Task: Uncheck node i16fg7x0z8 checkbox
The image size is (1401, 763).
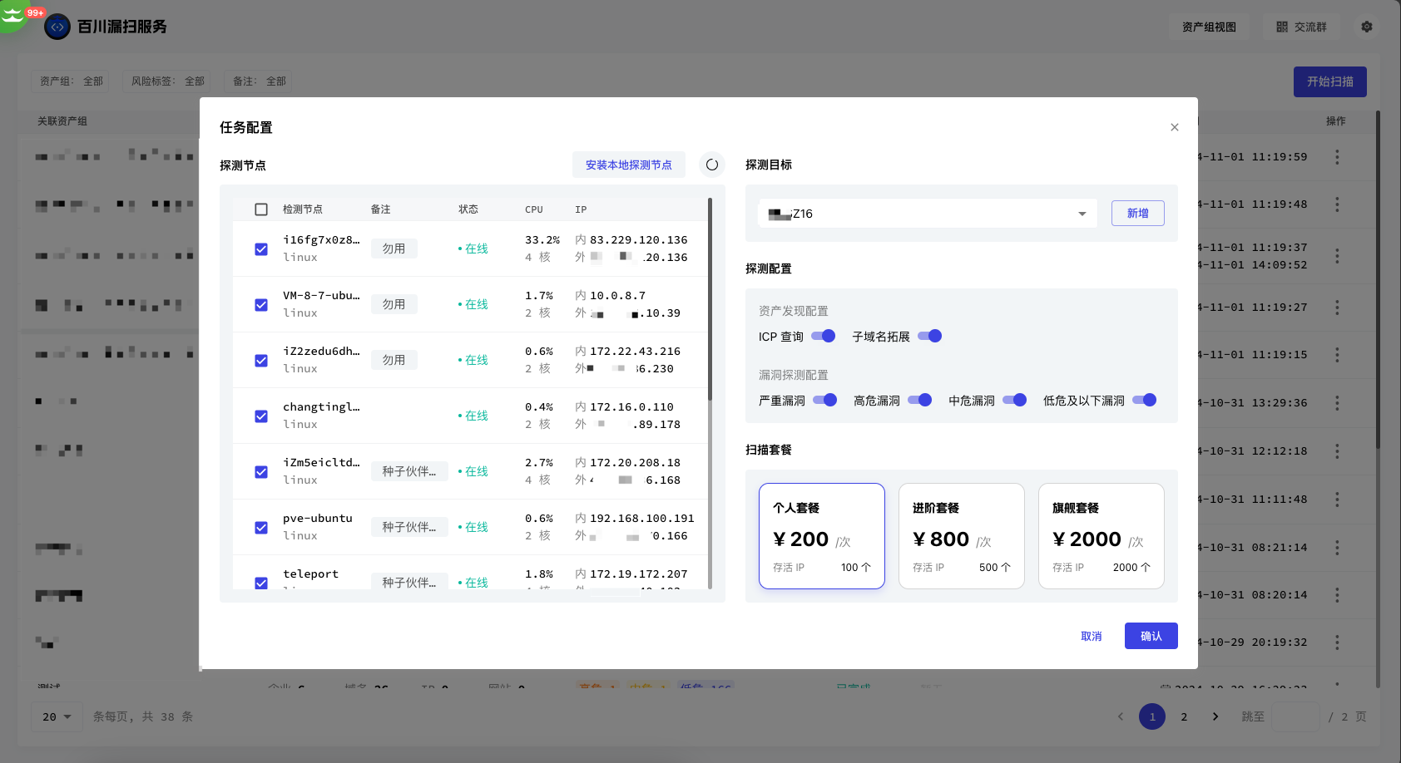Action: pyautogui.click(x=261, y=249)
